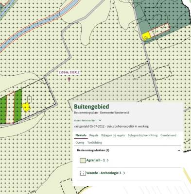Open the Bijlagen bij toelichting tab
191x194 pixels.
(x=142, y=135)
